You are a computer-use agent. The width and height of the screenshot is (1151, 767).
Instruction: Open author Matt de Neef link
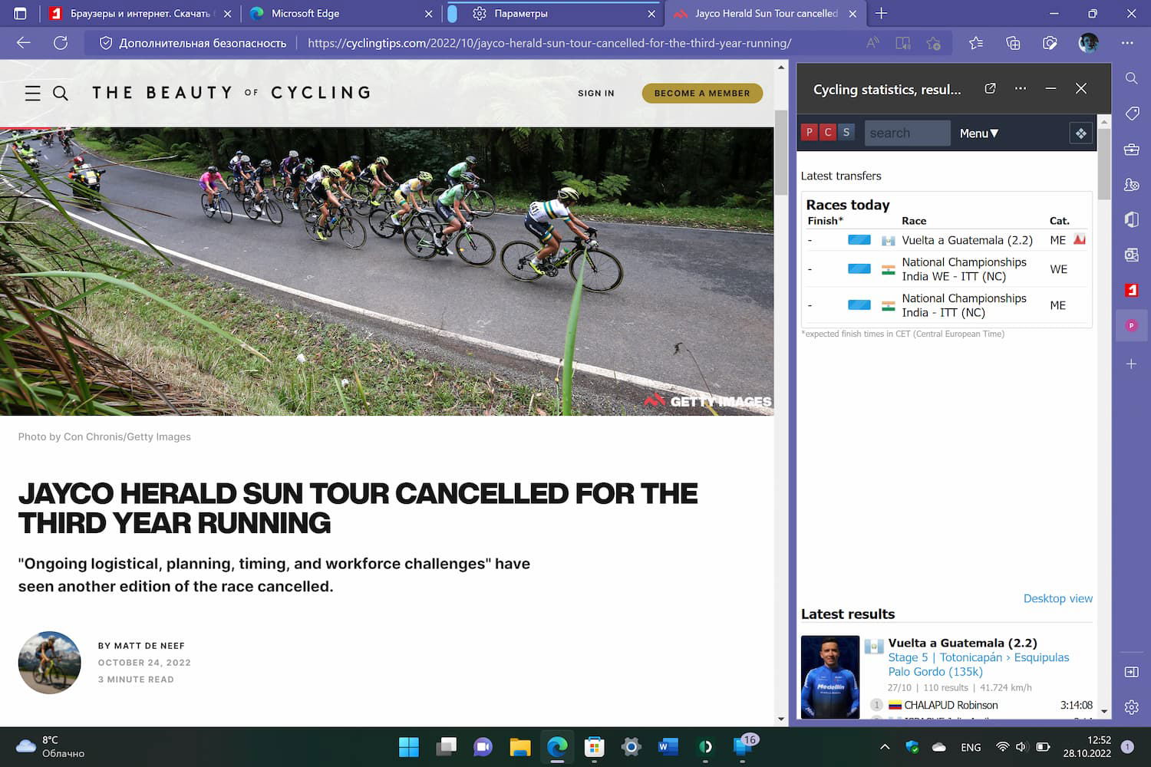pyautogui.click(x=150, y=646)
